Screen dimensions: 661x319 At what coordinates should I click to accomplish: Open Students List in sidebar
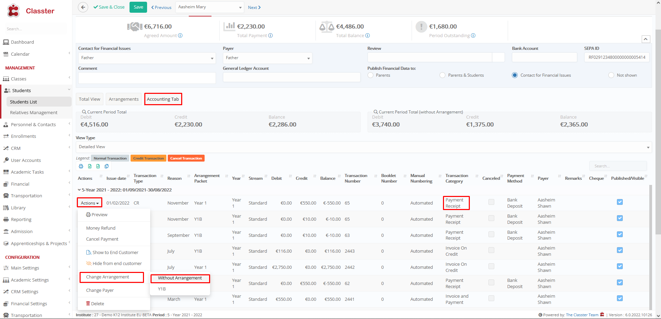click(39, 102)
